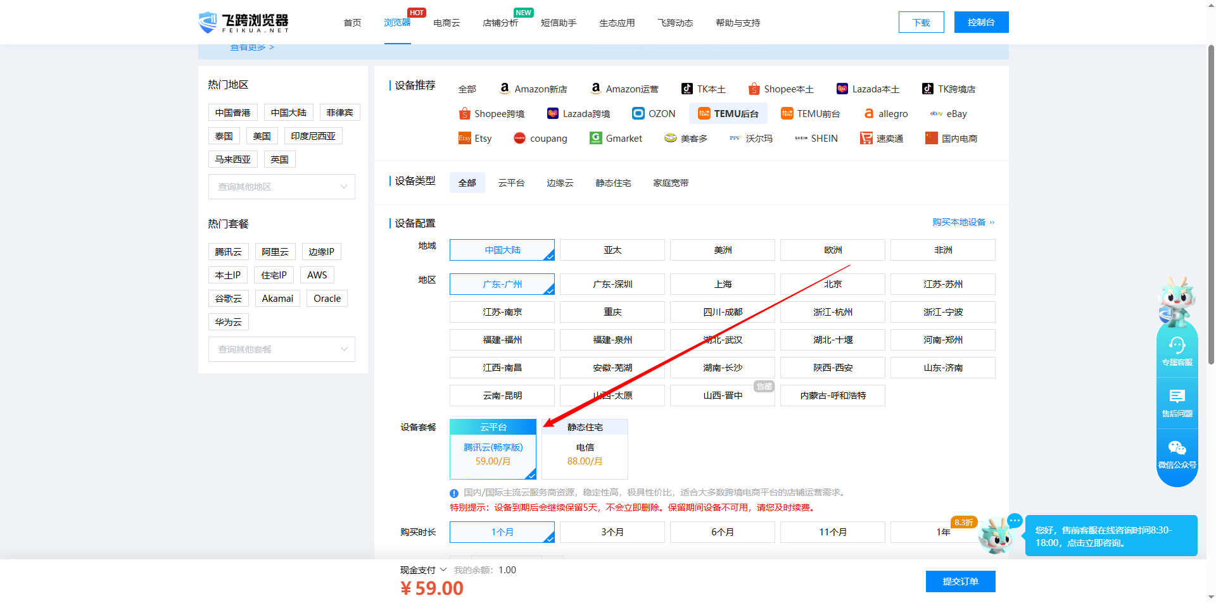Screen dimensions: 1216x603
Task: Select the OZON platform icon
Action: [638, 113]
